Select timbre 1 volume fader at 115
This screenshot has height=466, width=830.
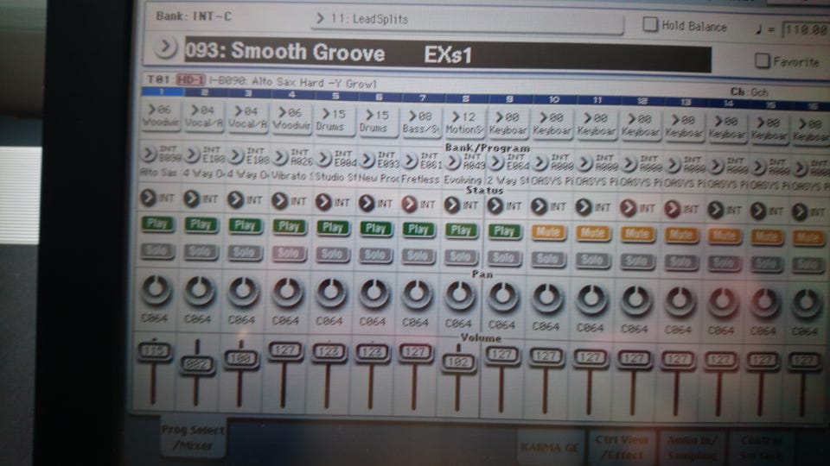tap(154, 351)
